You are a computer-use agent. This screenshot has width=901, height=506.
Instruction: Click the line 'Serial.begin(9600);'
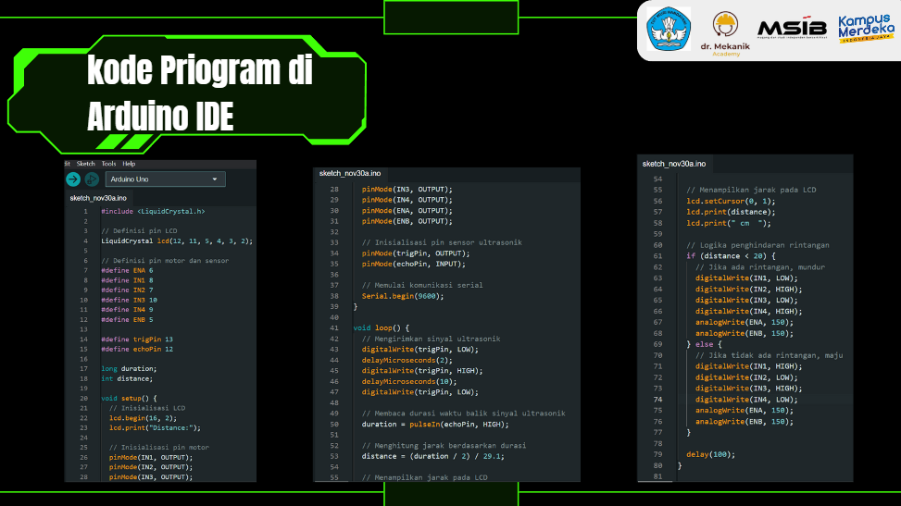pyautogui.click(x=403, y=296)
